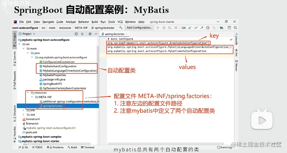This screenshot has width=287, height=153.
Task: Close the spring.factories editor tab
Action: (126, 34)
